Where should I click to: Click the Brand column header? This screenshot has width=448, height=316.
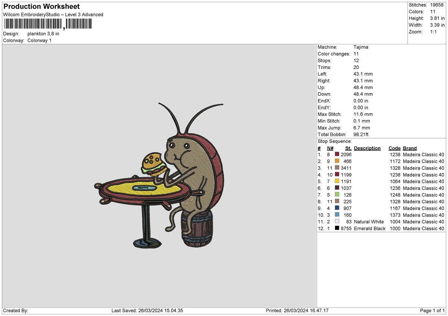410,148
